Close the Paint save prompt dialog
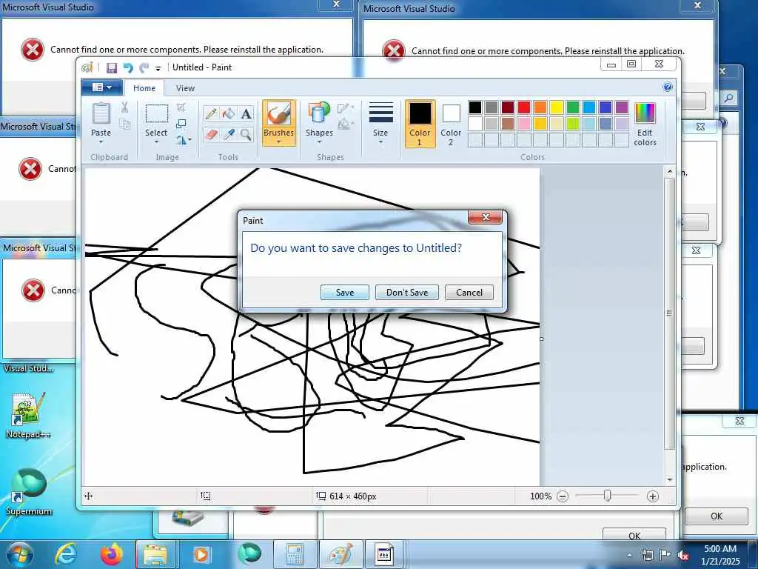Image resolution: width=758 pixels, height=569 pixels. 486,217
